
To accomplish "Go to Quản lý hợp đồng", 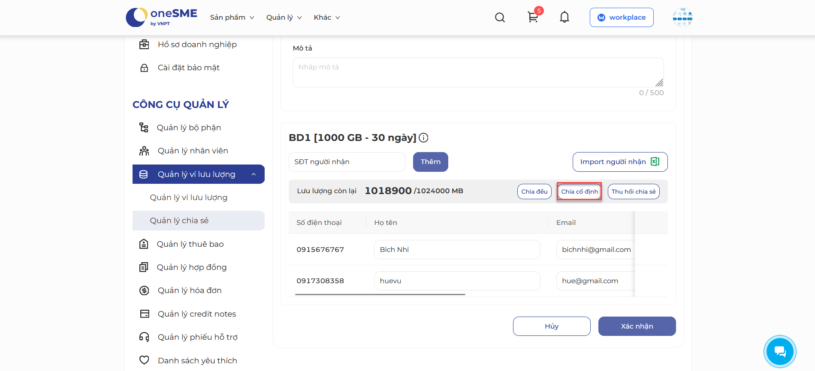I will click(x=192, y=267).
